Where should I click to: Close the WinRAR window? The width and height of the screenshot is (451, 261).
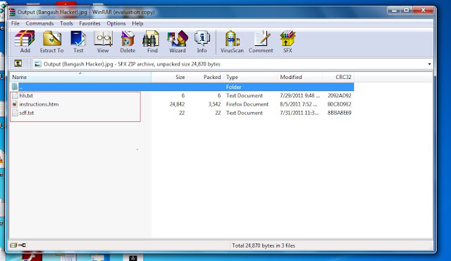point(423,11)
